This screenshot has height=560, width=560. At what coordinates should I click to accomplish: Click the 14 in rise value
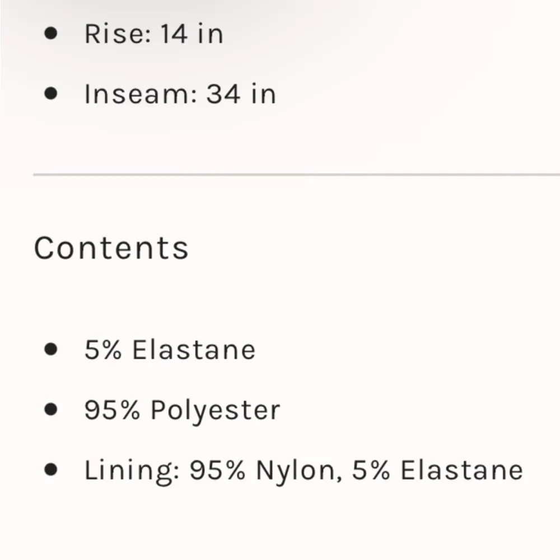[x=192, y=34]
